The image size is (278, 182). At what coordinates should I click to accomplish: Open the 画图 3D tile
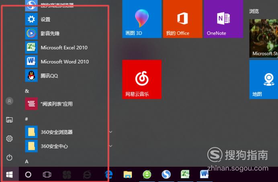(142, 18)
